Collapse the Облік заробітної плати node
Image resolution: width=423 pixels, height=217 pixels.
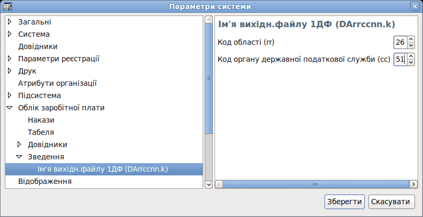10,108
